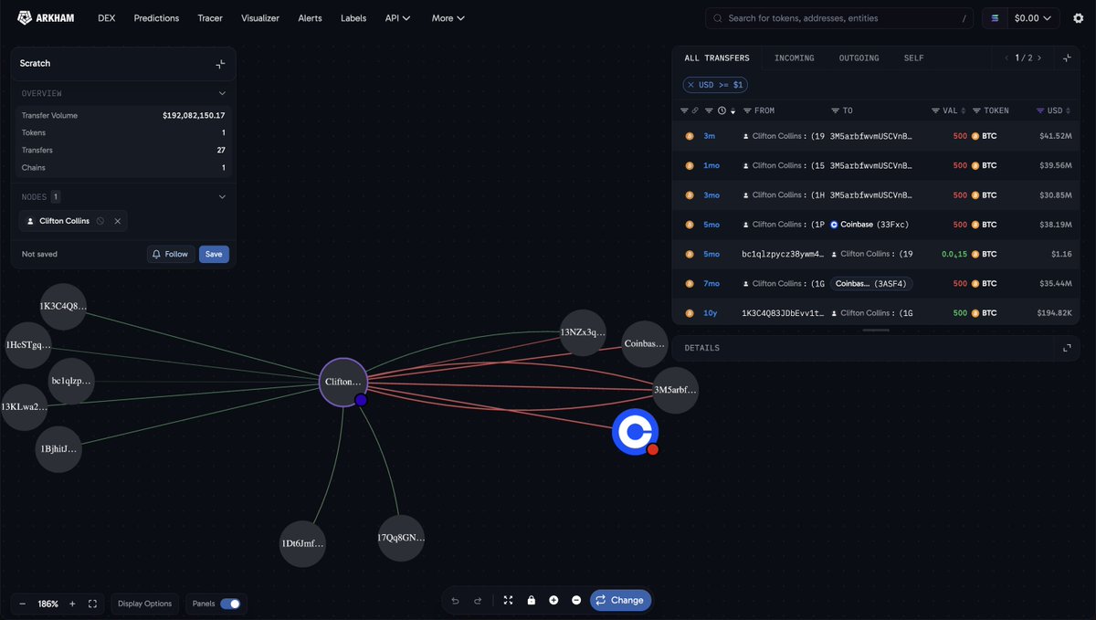Expand the Details panel icon

(1067, 348)
